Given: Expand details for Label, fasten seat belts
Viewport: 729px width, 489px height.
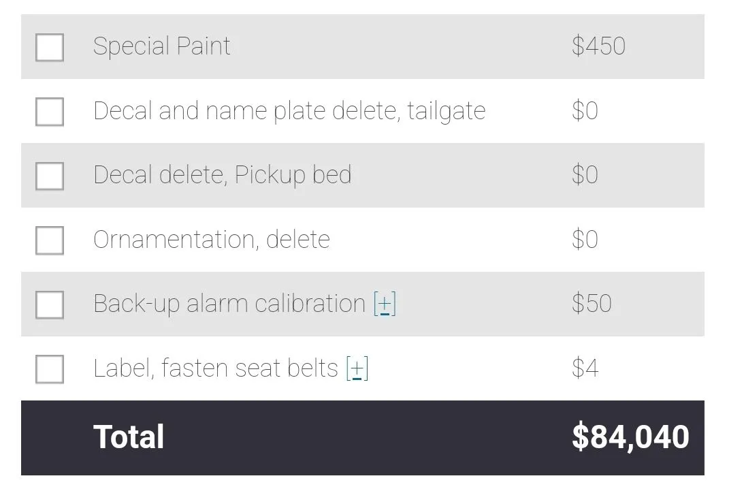Looking at the screenshot, I should tap(357, 368).
